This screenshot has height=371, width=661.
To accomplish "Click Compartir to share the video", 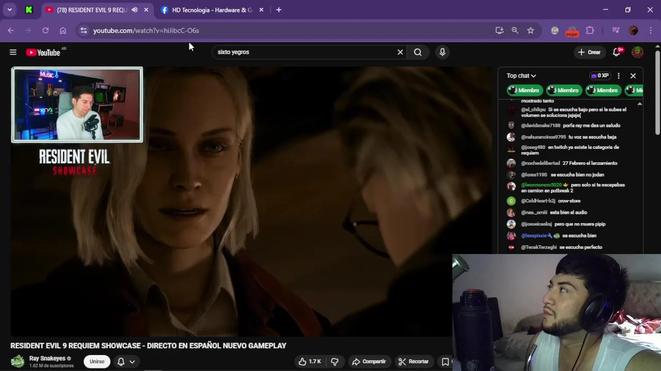I will (x=369, y=362).
